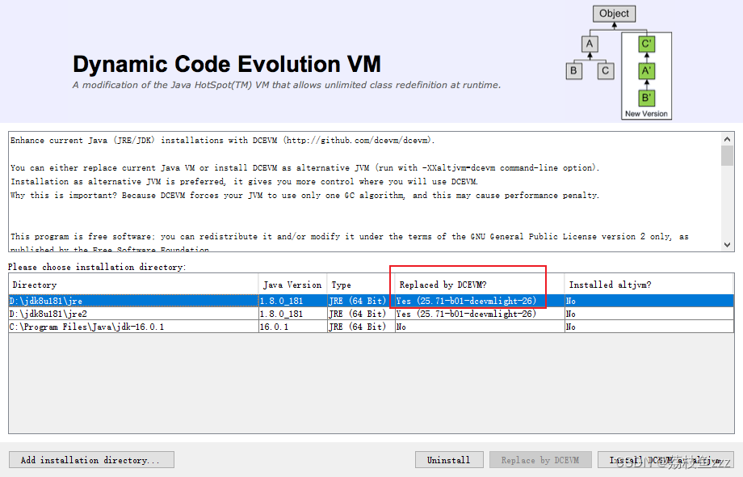Click Java version 1.8.0_181 in jre2 row
The width and height of the screenshot is (743, 477).
coord(293,314)
